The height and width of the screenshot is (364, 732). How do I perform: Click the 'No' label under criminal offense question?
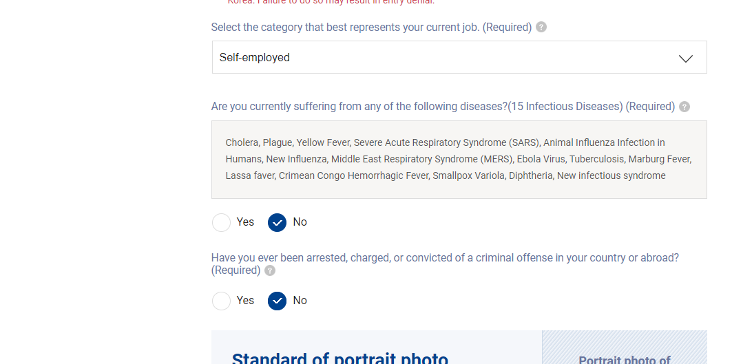300,301
